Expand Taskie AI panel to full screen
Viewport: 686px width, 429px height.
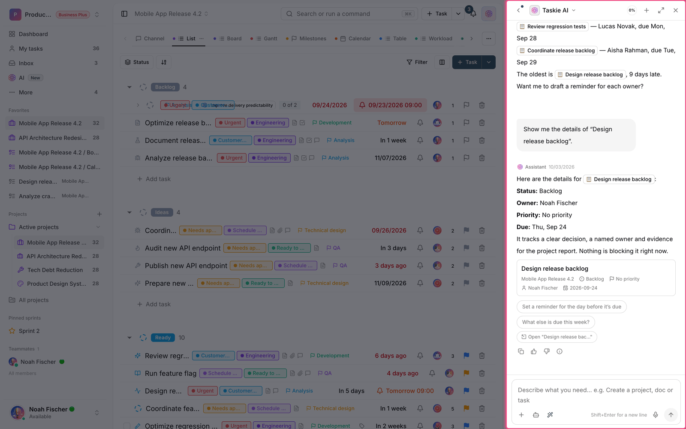[661, 10]
